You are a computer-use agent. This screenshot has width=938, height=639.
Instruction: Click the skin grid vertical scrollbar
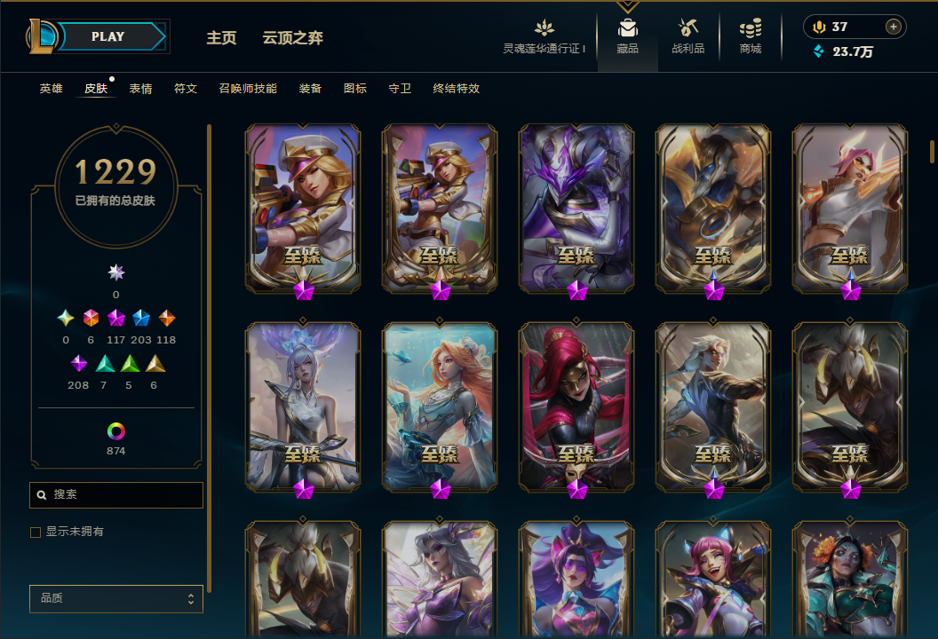pos(932,151)
